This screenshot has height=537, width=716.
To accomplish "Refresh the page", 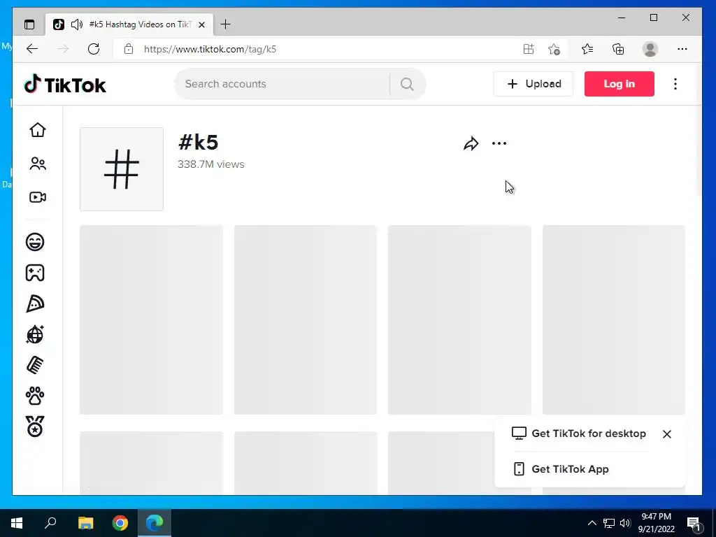I will tap(94, 49).
